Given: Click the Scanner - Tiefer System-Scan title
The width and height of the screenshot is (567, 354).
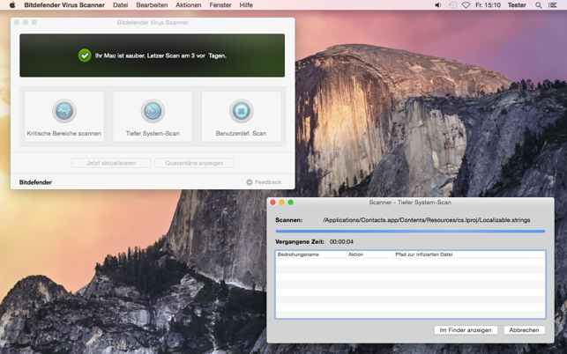Looking at the screenshot, I should (x=410, y=203).
